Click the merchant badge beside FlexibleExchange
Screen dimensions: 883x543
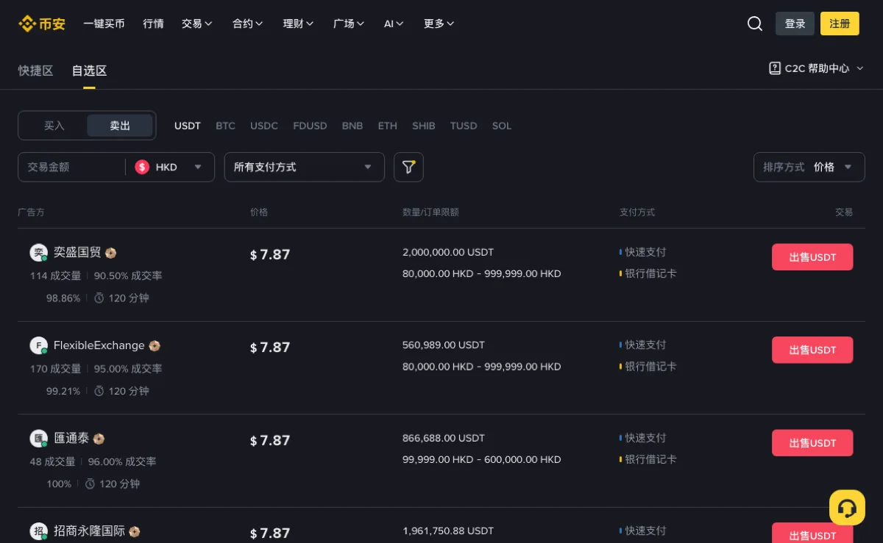coord(155,345)
